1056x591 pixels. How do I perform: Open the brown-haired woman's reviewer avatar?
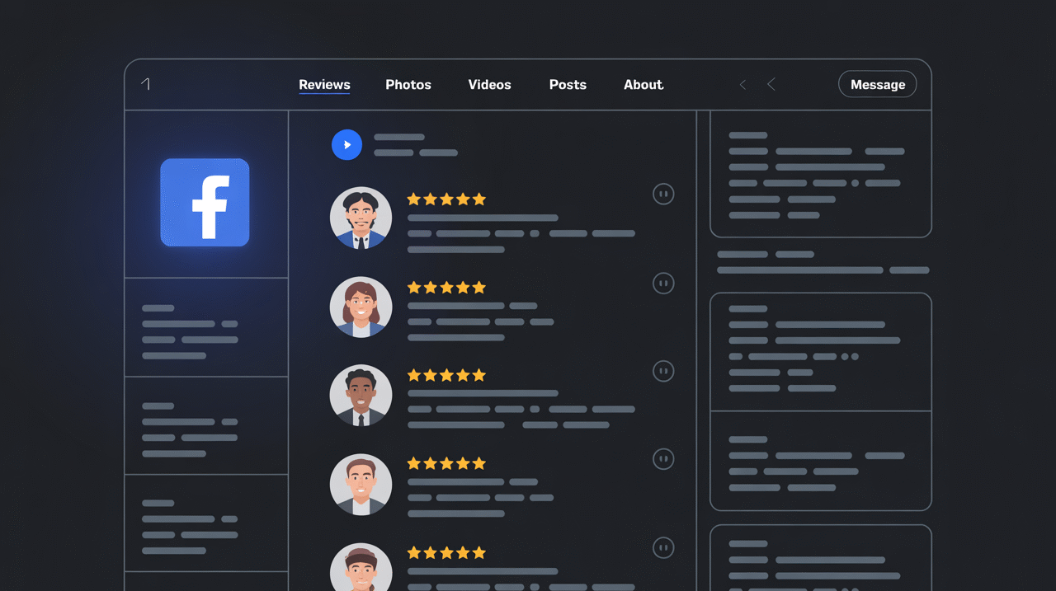[x=361, y=307]
